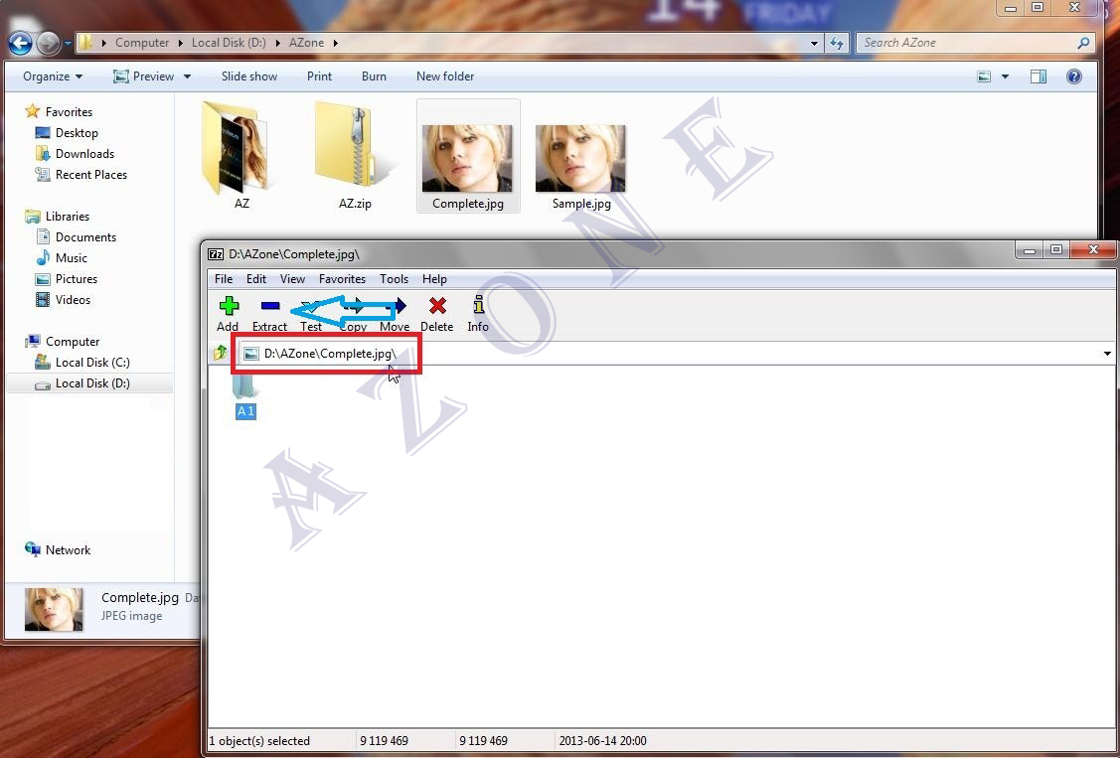Image resolution: width=1120 pixels, height=758 pixels.
Task: Open the Info button in 7-Zip toolbar
Action: 478,315
